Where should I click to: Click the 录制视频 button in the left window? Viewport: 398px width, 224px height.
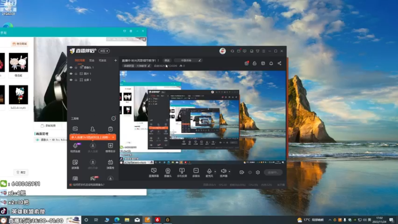(48, 126)
